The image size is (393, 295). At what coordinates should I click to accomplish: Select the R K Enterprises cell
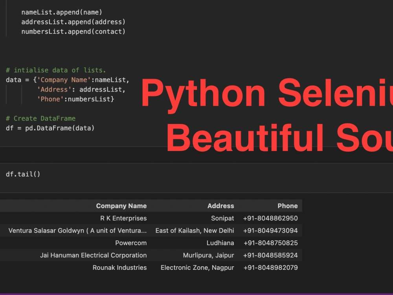click(x=123, y=218)
